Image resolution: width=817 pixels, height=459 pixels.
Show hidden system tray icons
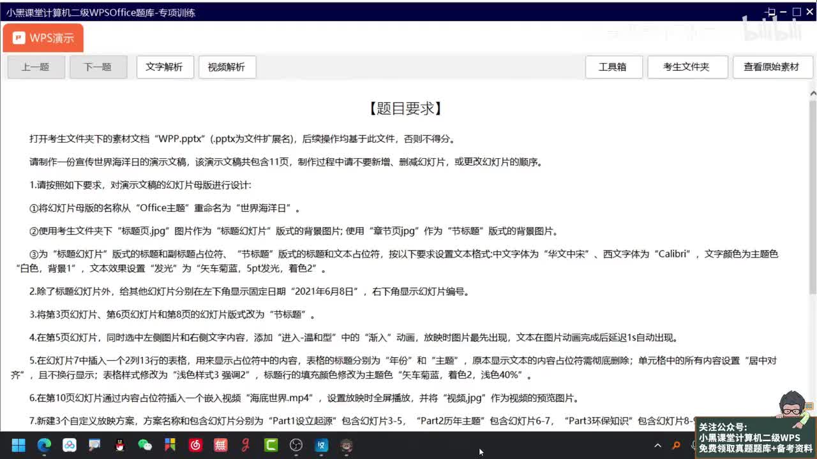(658, 446)
